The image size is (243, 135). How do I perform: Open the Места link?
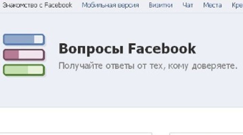(212, 5)
